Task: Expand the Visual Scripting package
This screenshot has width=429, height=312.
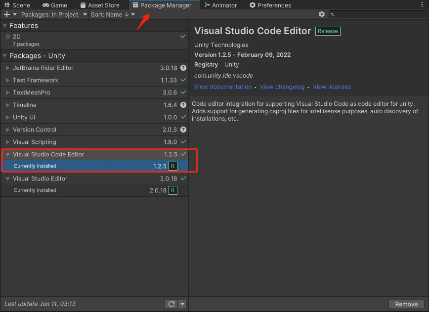Action: tap(8, 142)
